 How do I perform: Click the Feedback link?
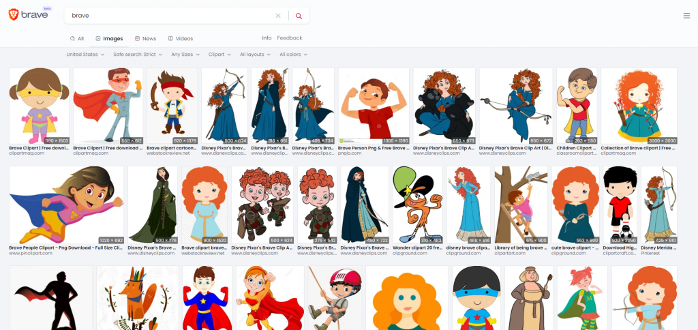point(289,38)
